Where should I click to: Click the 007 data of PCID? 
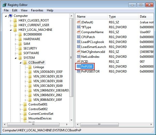(142, 62)
